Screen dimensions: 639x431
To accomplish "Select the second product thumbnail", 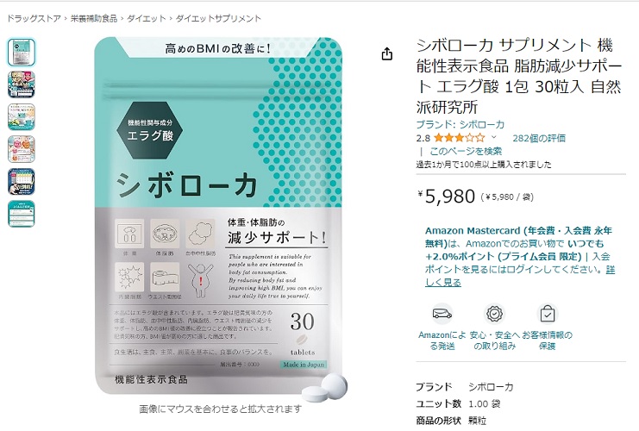I will 22,84.
